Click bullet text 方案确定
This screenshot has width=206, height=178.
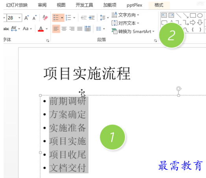tap(68, 114)
